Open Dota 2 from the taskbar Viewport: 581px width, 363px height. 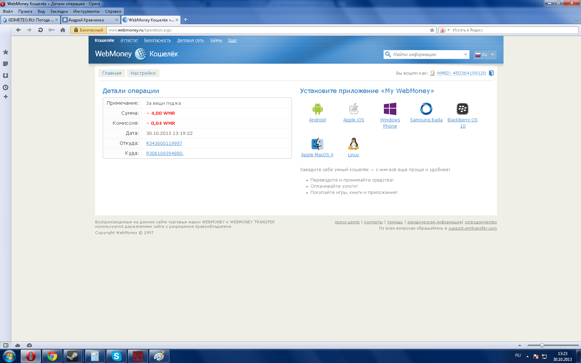tap(138, 356)
